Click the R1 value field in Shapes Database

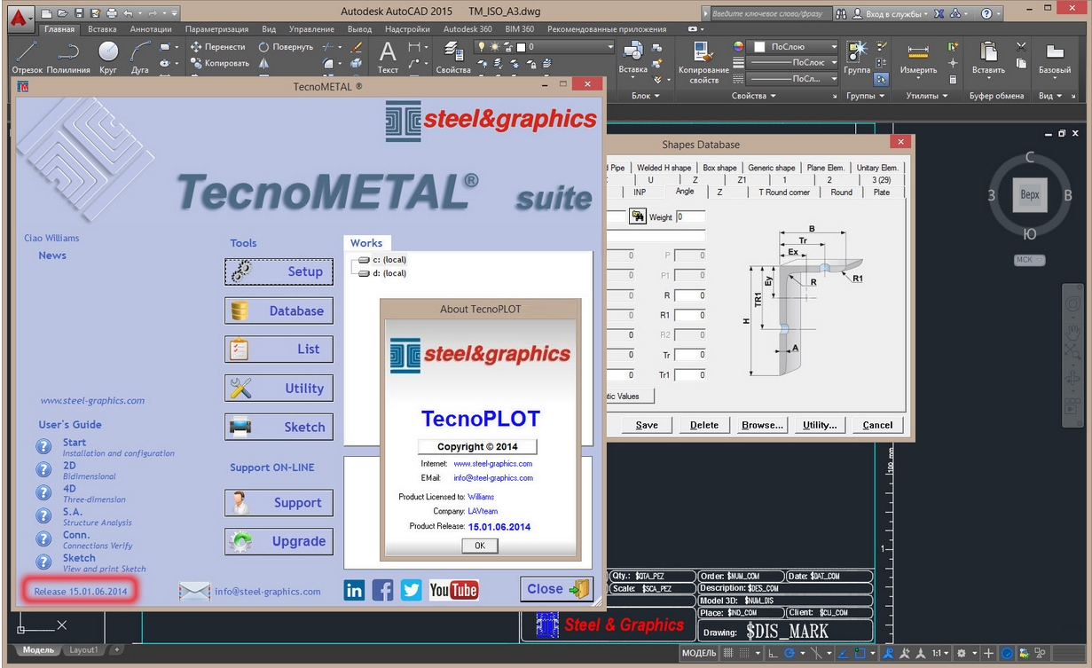(690, 315)
